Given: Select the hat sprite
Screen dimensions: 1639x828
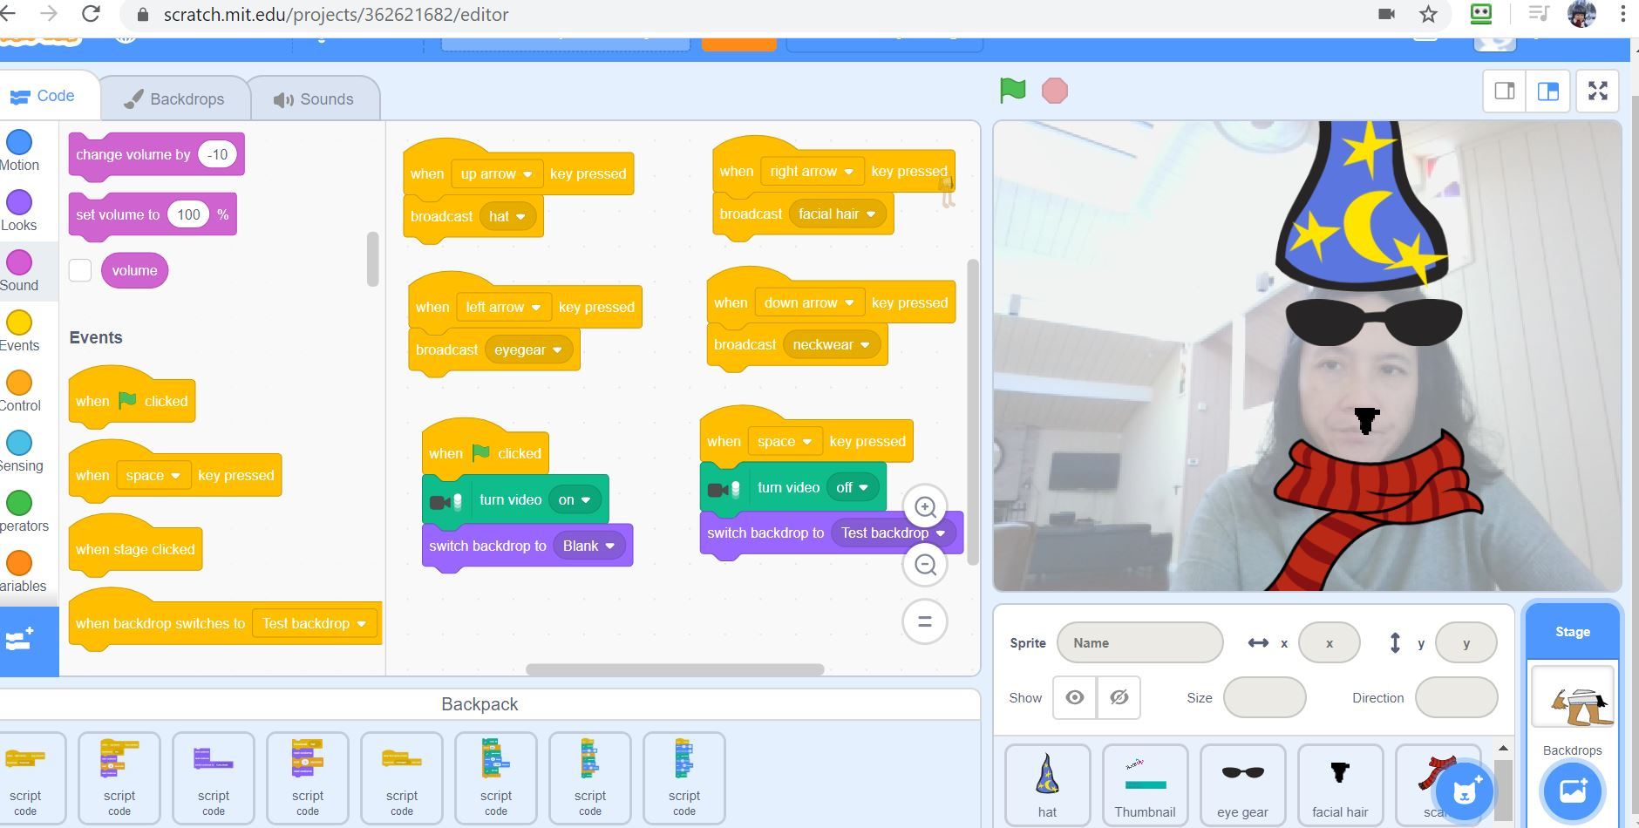Looking at the screenshot, I should click(x=1047, y=784).
